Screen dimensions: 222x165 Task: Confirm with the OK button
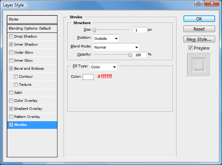point(199,19)
